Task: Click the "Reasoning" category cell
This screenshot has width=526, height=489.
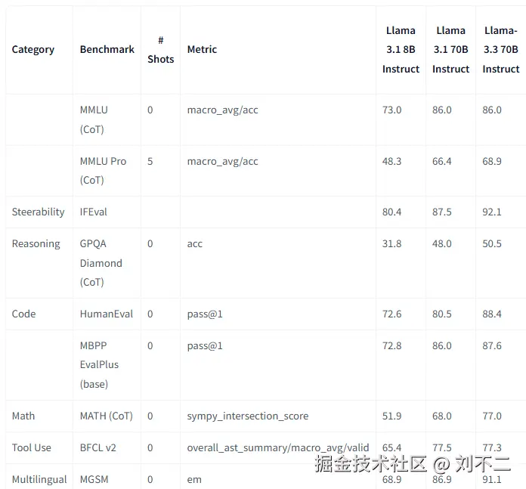Action: 36,244
